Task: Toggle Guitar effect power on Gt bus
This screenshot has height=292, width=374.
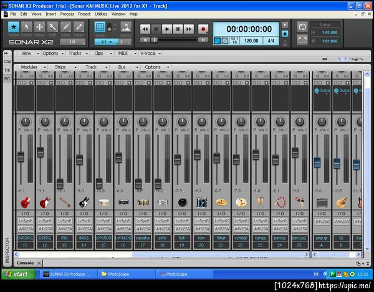Action: [337, 91]
